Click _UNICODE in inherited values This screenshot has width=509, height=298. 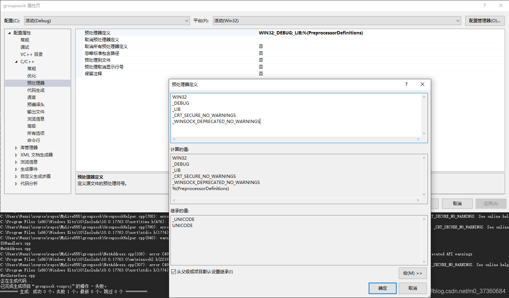[x=183, y=219]
